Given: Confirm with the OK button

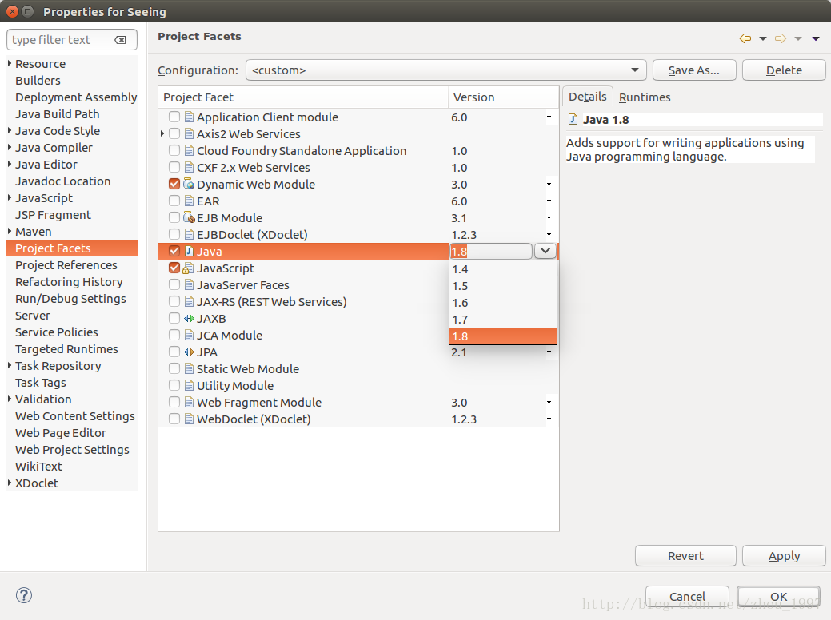Looking at the screenshot, I should coord(778,597).
